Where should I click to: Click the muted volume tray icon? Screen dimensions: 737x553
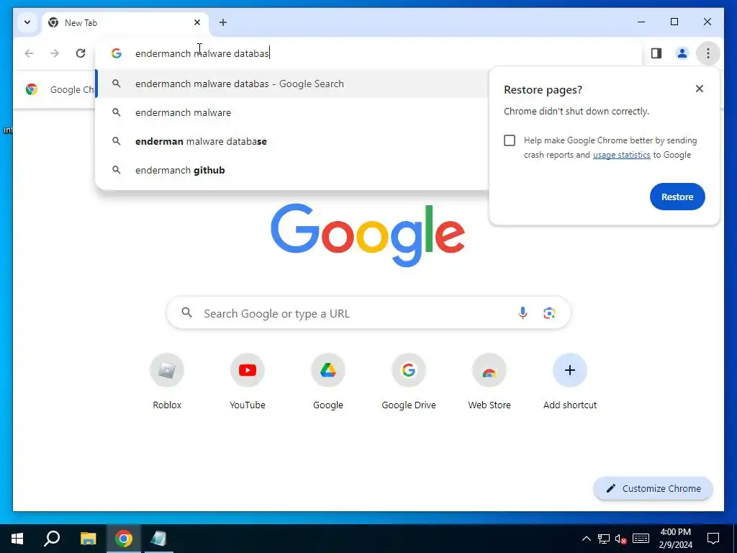621,539
